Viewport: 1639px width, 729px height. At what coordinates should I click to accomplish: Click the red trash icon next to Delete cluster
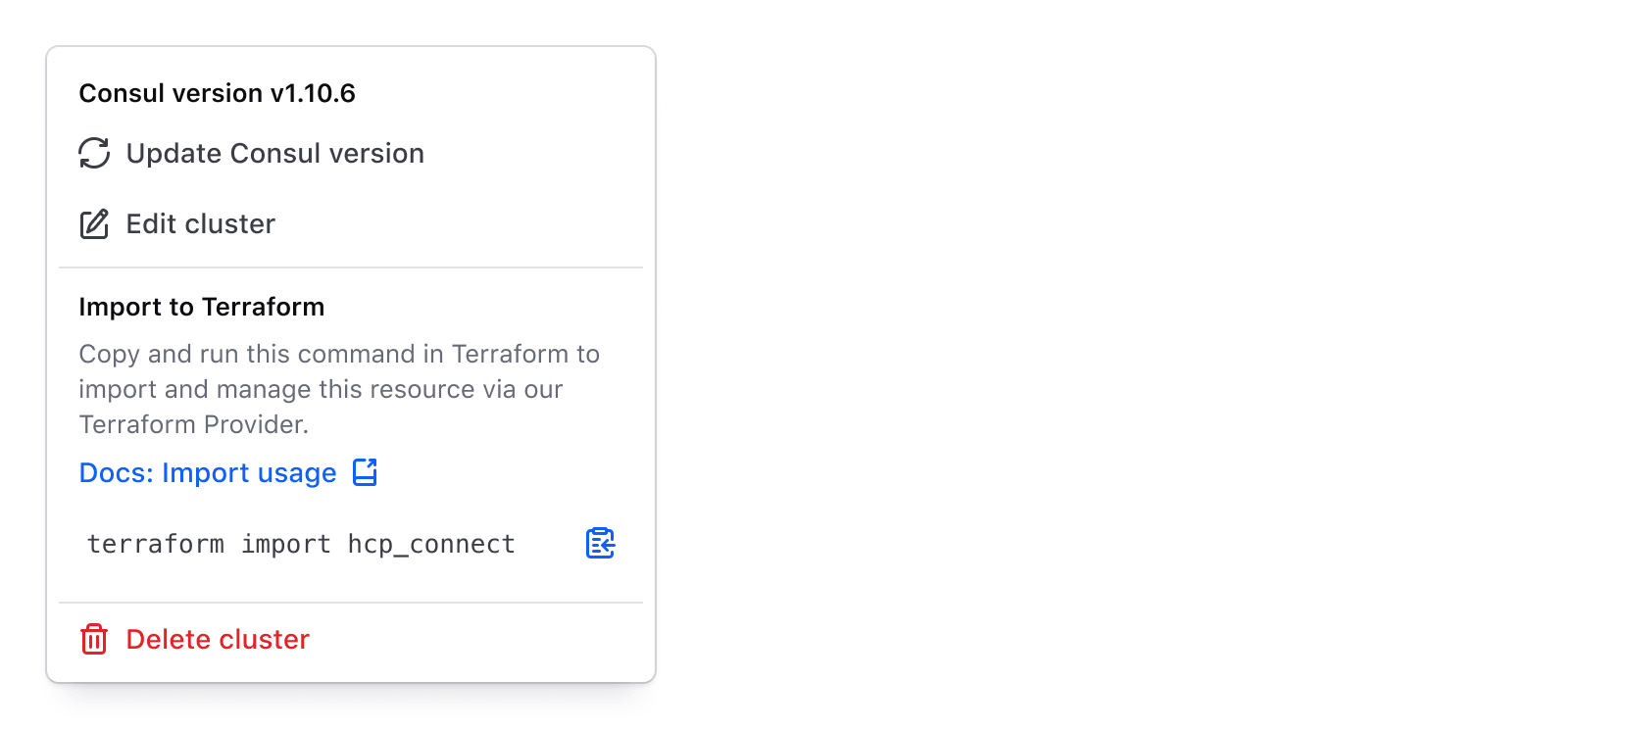[93, 639]
